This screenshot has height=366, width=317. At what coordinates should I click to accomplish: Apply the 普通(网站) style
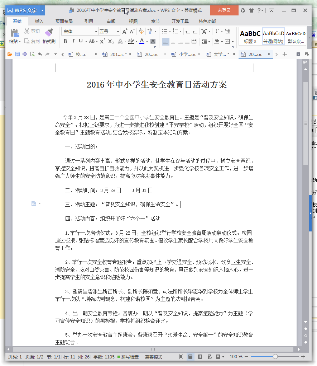click(x=273, y=37)
